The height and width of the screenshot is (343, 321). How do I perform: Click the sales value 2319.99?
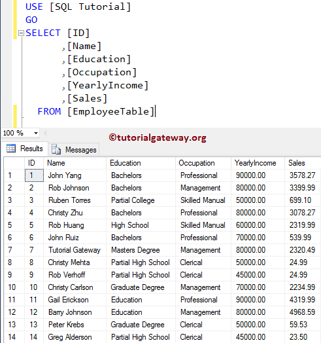302,225
